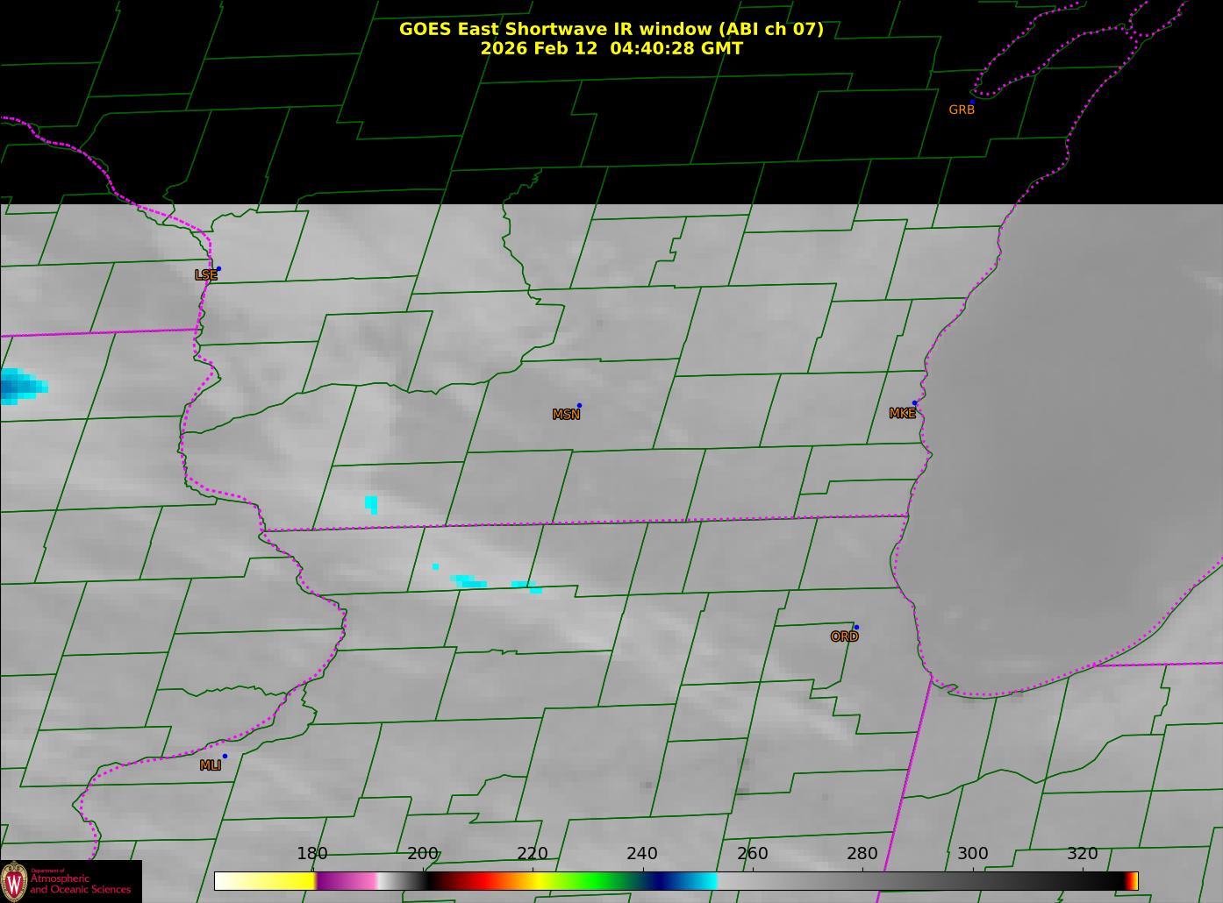Click the 180 value on the color scale

coord(312,853)
